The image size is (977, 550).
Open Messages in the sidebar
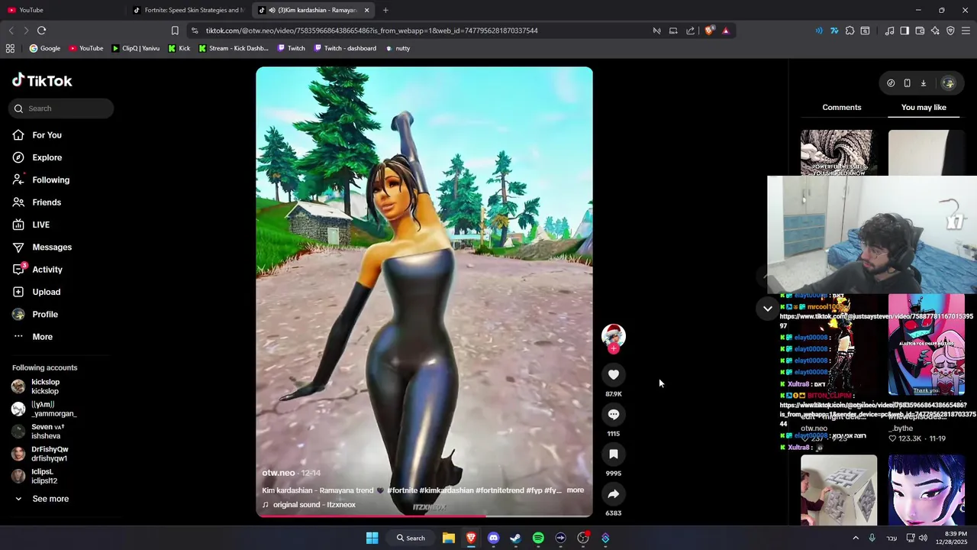pyautogui.click(x=52, y=247)
